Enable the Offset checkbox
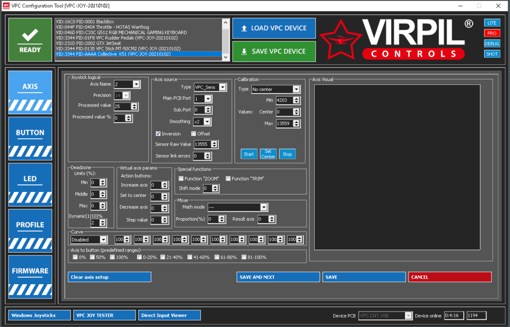The height and width of the screenshot is (327, 510). click(193, 133)
